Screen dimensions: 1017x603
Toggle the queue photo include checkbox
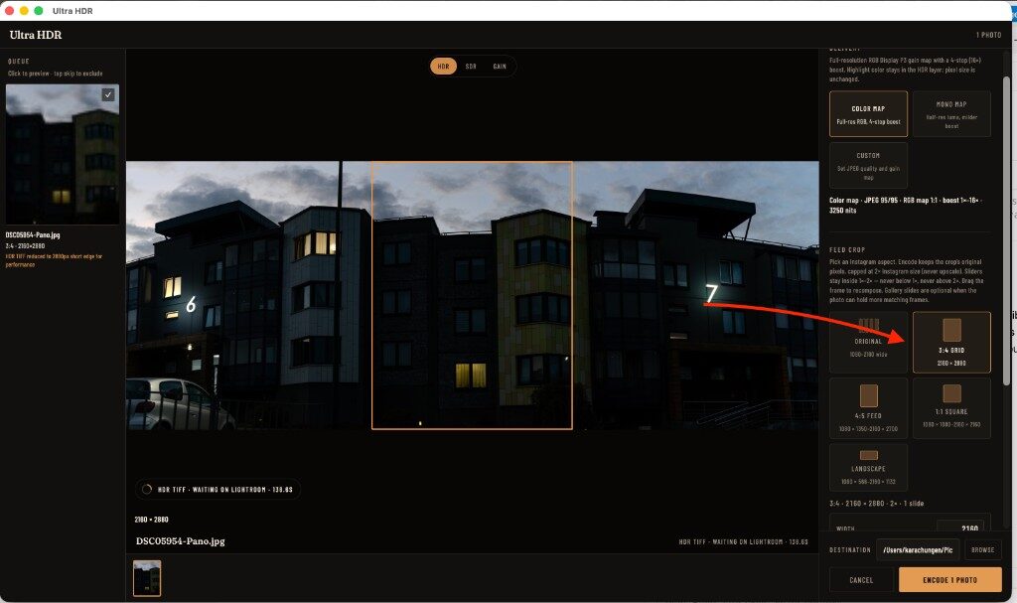[108, 94]
